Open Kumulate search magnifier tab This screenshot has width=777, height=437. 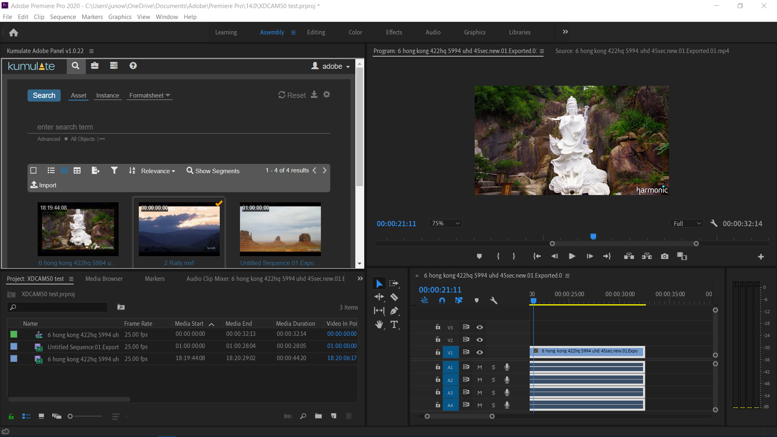[x=76, y=66]
